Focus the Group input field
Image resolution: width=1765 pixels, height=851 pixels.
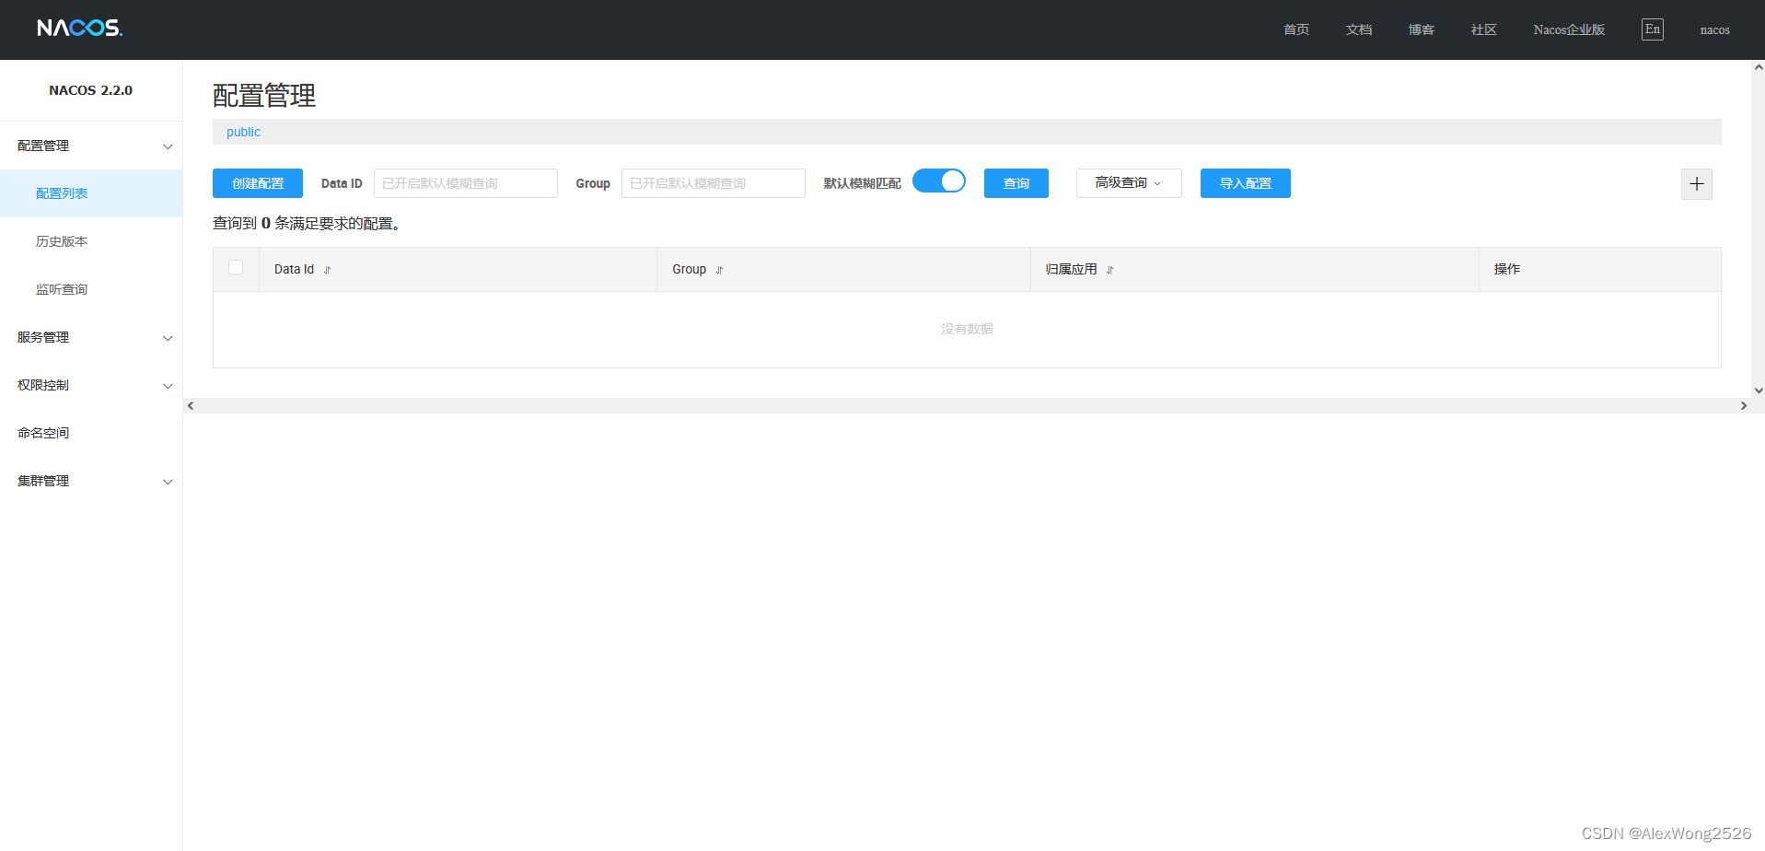tap(714, 183)
